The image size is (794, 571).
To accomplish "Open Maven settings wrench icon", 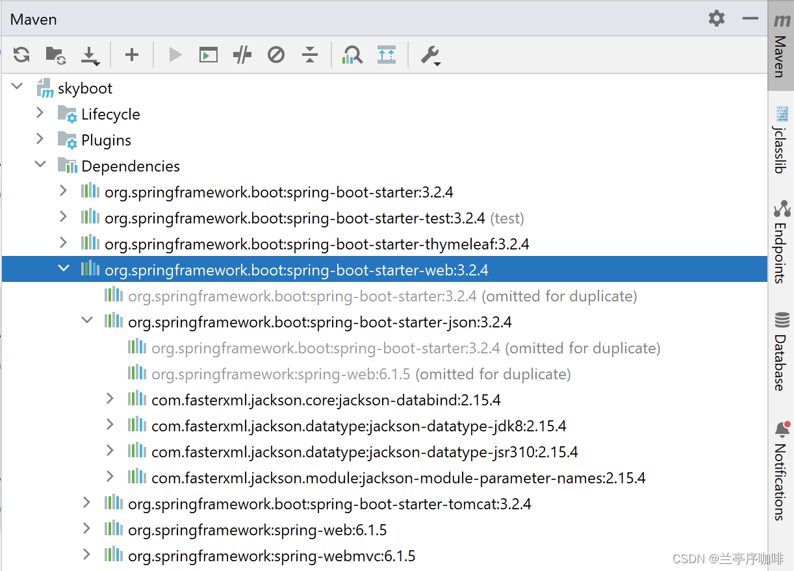I will click(430, 55).
